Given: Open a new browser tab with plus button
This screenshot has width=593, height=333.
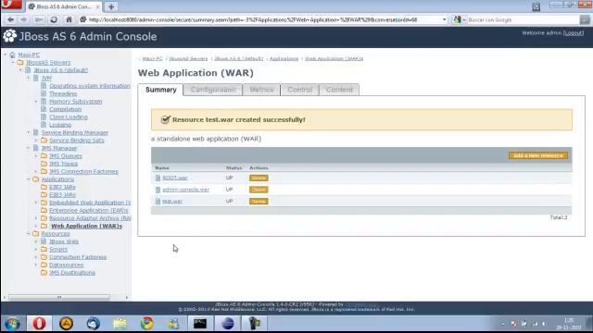Looking at the screenshot, I should 111,6.
